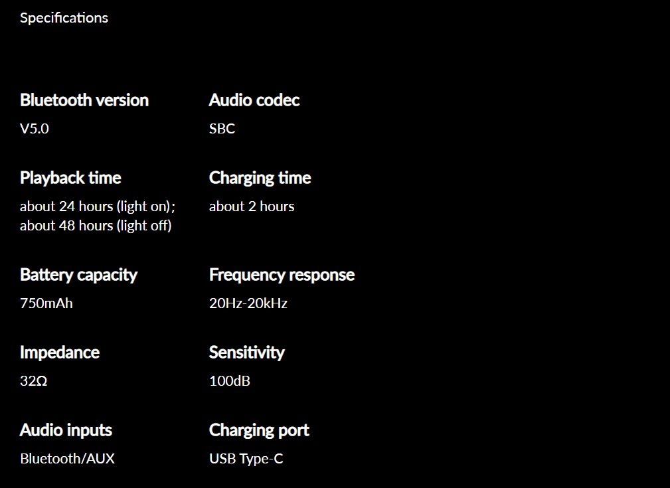Click the SBC codec value
This screenshot has height=488, width=670.
222,129
